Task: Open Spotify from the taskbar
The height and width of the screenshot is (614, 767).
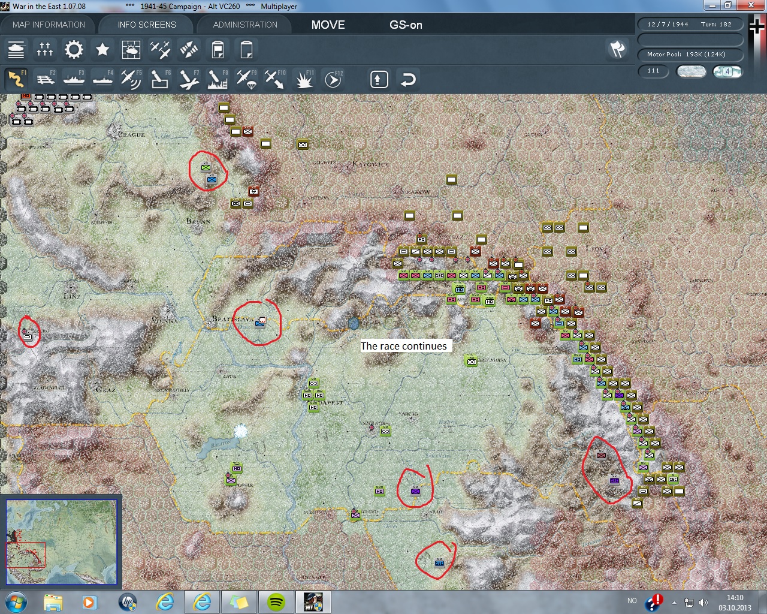Action: tap(276, 602)
